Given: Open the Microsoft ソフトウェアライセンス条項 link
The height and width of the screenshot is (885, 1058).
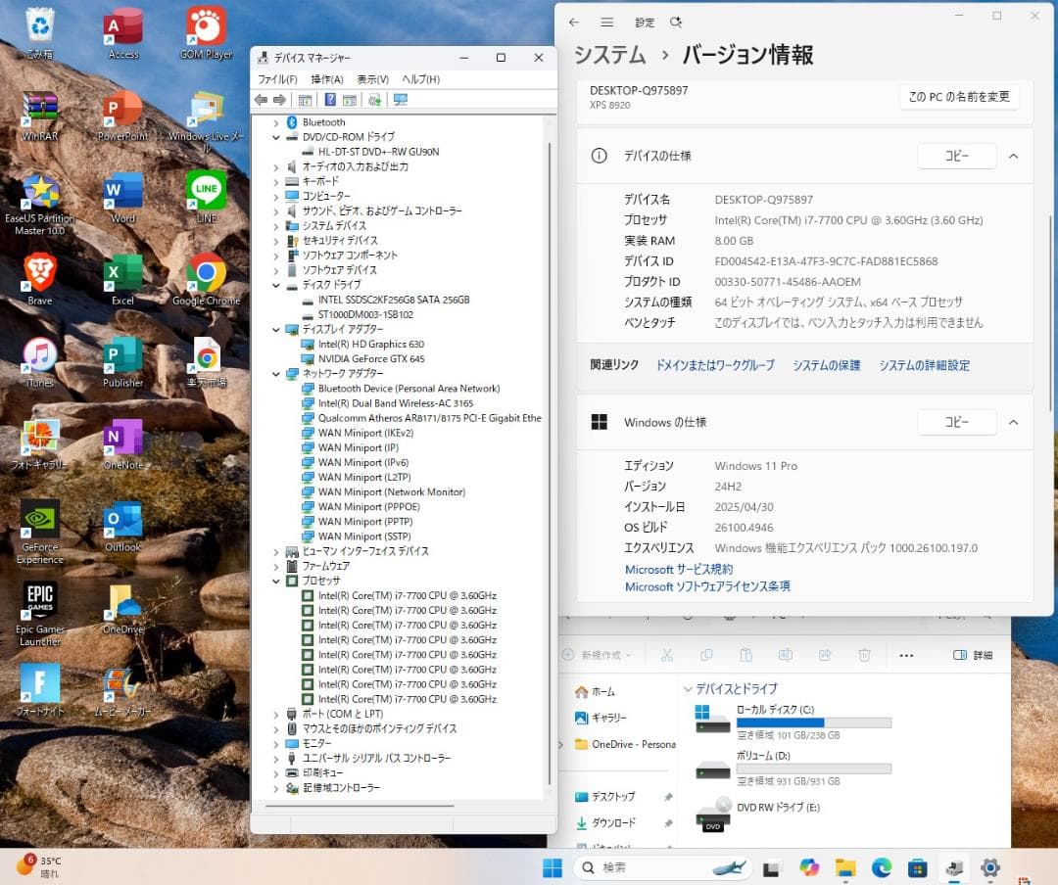Looking at the screenshot, I should point(707,586).
